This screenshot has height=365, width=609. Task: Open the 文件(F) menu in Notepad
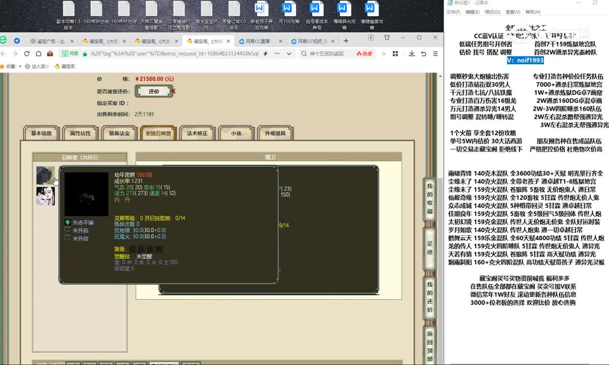(x=453, y=12)
